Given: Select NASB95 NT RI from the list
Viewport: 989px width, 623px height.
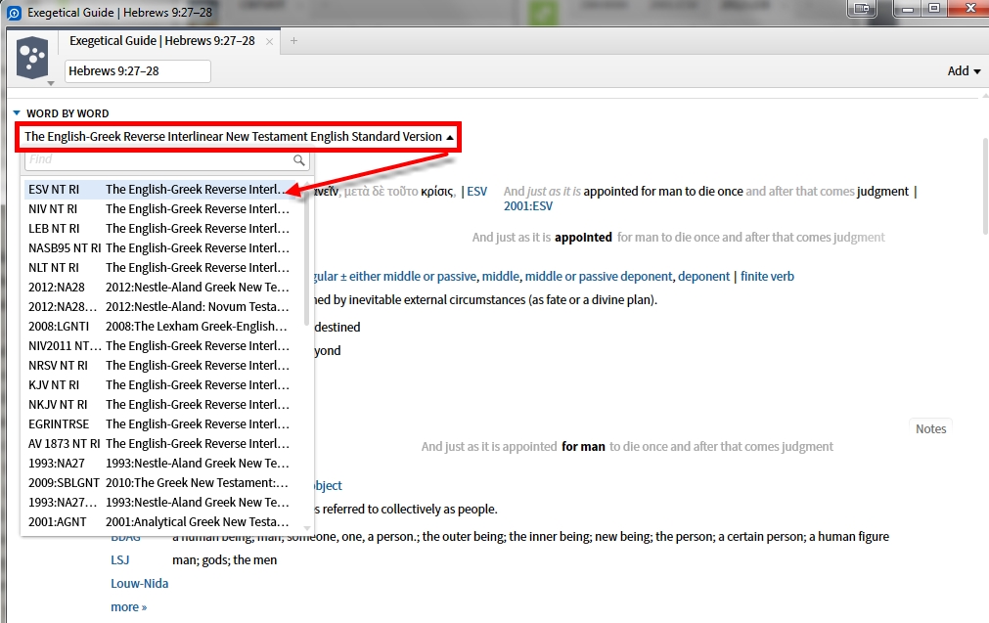Looking at the screenshot, I should click(x=158, y=247).
